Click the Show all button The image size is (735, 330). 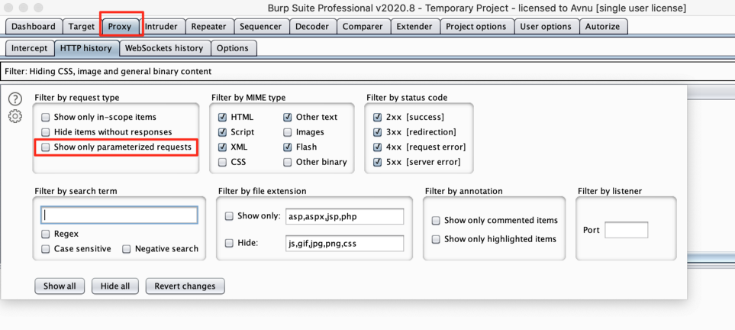[x=60, y=286]
